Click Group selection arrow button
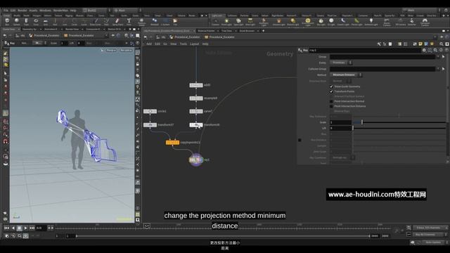Viewport: 450px width, 253px height. [x=444, y=57]
